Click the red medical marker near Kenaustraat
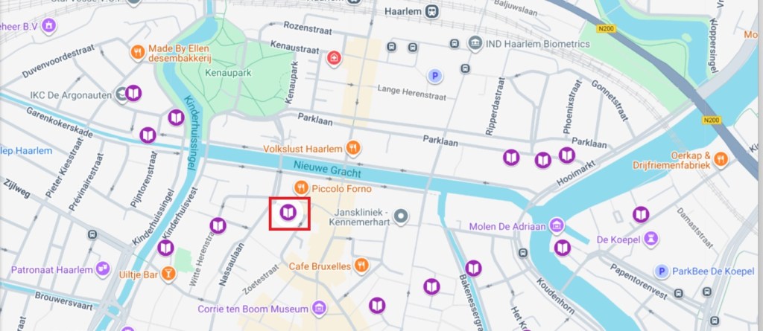Image resolution: width=763 pixels, height=331 pixels. (x=334, y=59)
